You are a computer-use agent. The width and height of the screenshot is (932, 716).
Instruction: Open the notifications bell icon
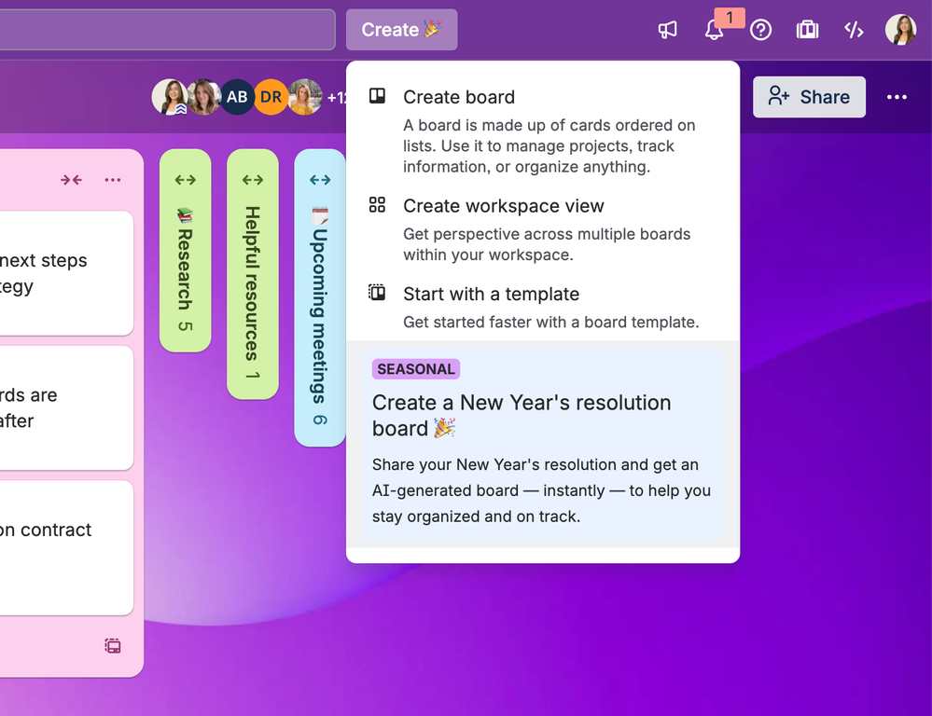click(x=714, y=30)
